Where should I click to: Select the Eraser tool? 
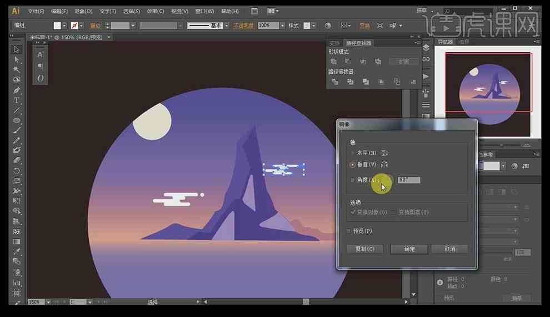coord(17,161)
